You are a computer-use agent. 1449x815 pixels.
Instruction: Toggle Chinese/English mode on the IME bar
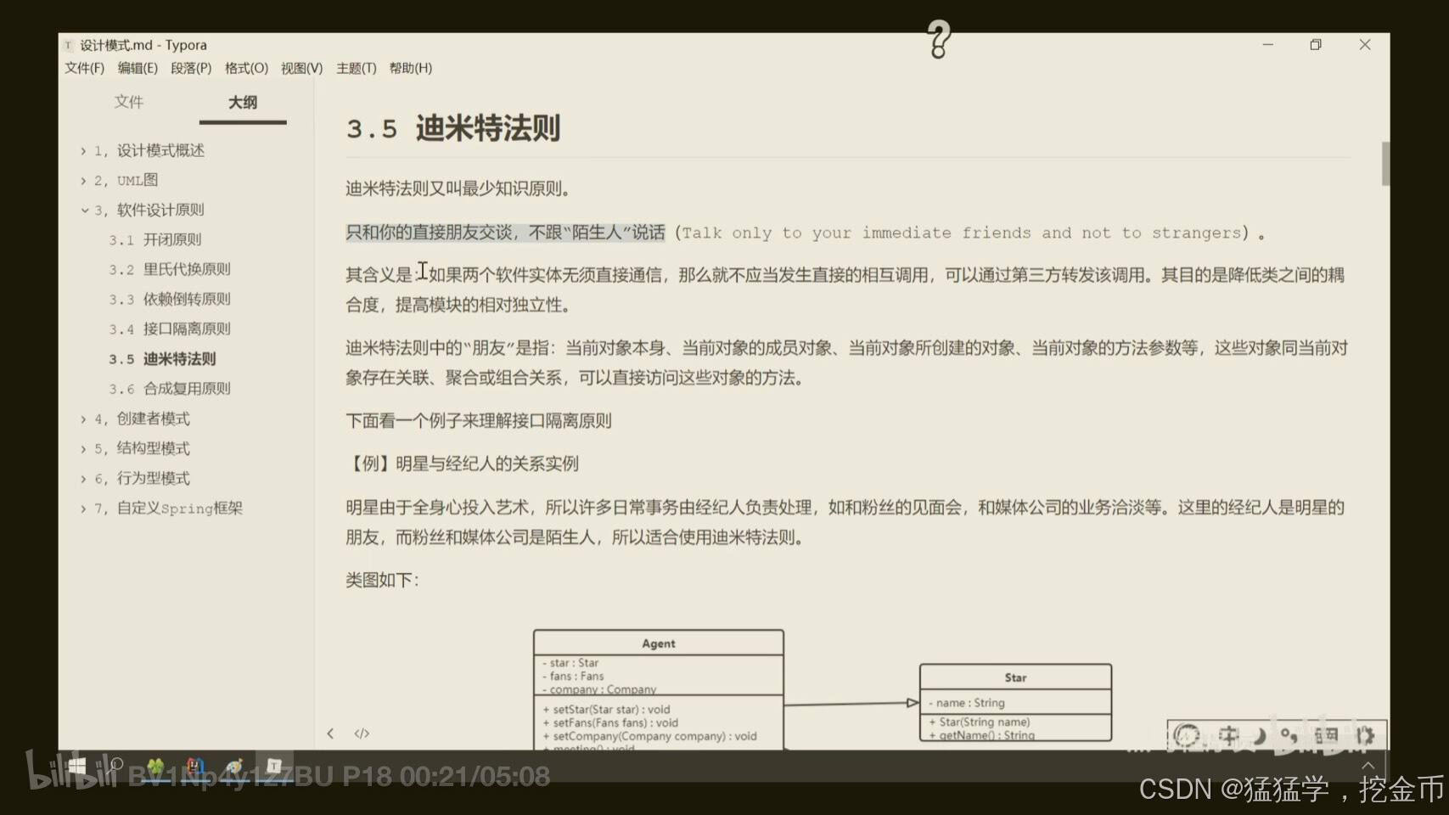point(1228,736)
